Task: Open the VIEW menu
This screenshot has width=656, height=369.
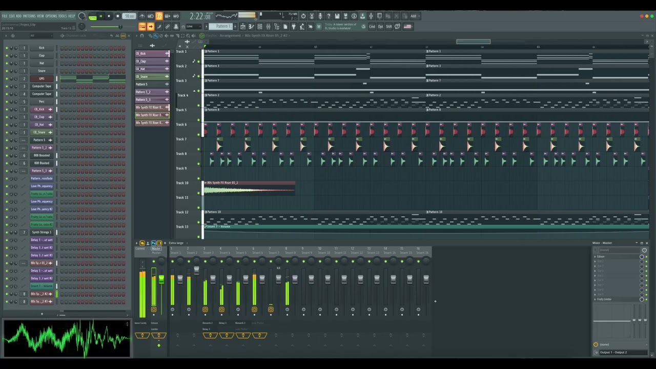Action: pyautogui.click(x=40, y=16)
